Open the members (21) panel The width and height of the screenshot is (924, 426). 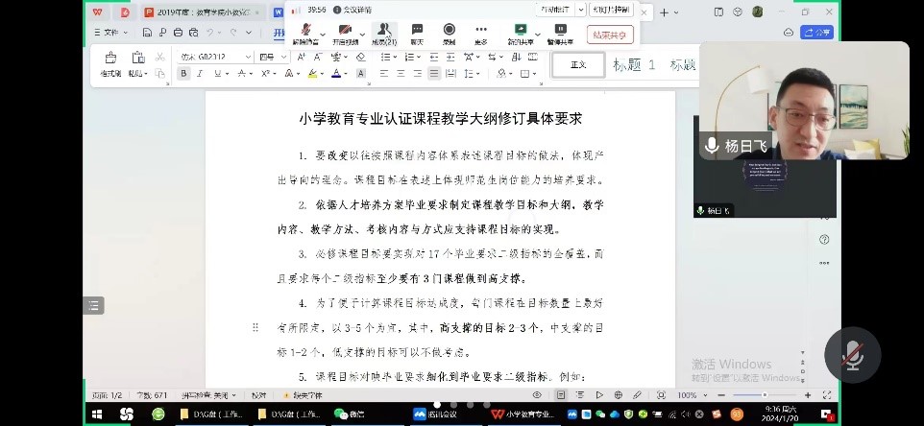click(384, 34)
